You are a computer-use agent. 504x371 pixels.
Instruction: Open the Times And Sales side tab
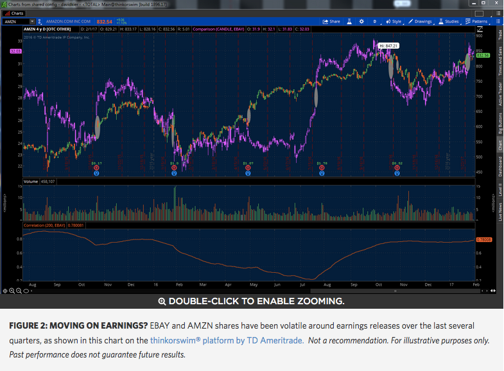500,61
